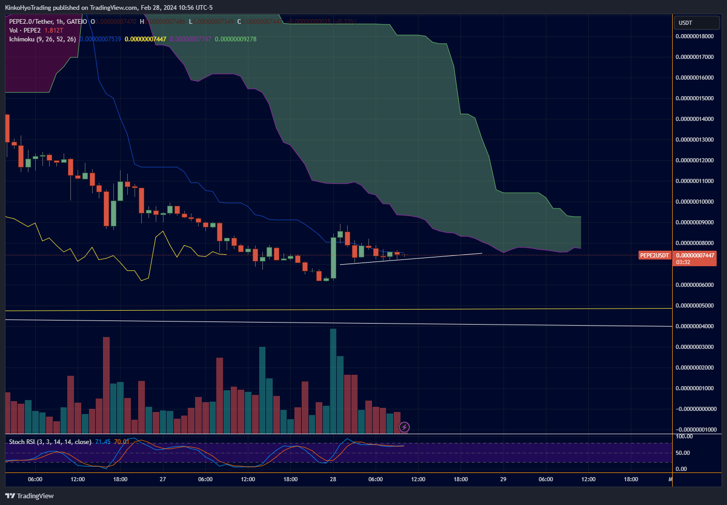This screenshot has height=505, width=727.
Task: Click price axis label 0.00000006000
Action: (x=694, y=285)
